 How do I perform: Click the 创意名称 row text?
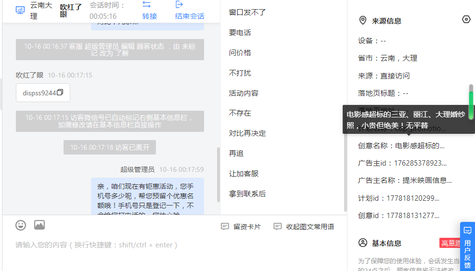pos(401,146)
